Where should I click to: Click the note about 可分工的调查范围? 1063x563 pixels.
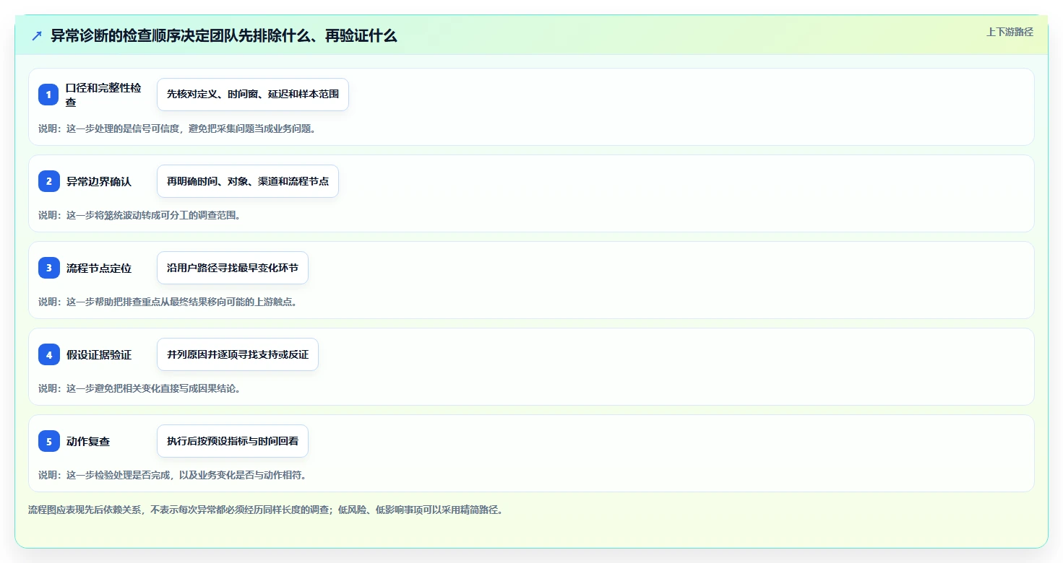pyautogui.click(x=139, y=215)
